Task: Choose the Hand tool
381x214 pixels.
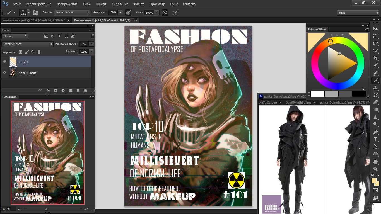Action: tap(375, 162)
